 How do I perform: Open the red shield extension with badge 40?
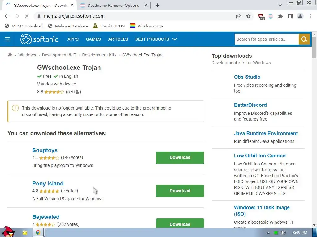pos(261,17)
